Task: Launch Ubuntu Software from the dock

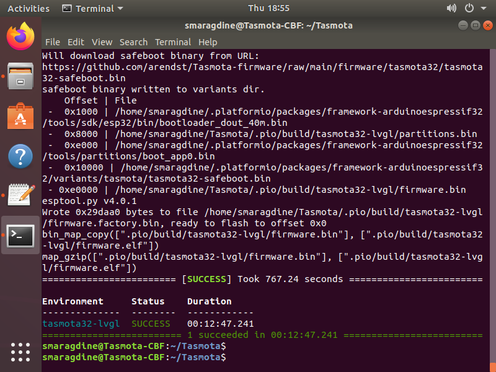Action: click(x=20, y=116)
